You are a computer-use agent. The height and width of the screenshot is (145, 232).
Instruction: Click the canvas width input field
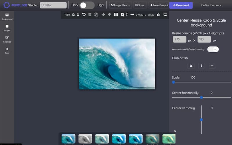coord(180,40)
